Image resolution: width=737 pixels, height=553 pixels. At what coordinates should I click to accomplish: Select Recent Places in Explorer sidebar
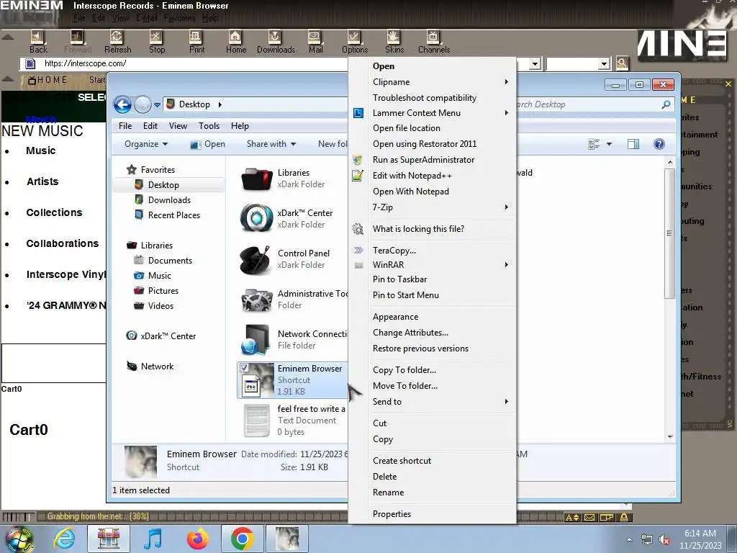[174, 215]
